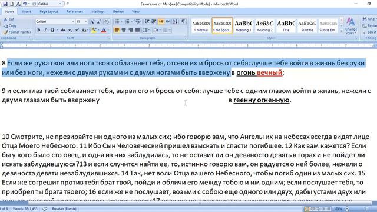Open the Page Layout ribbon tab
Viewport: 377px width, 212px height.
tap(49, 12)
